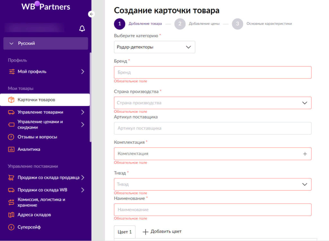
Task: Click the WB Partners logo
Action: [x=45, y=6]
